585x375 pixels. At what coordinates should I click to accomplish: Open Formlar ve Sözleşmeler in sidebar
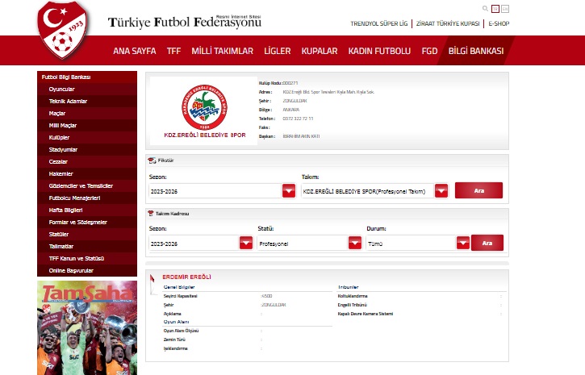(87, 222)
